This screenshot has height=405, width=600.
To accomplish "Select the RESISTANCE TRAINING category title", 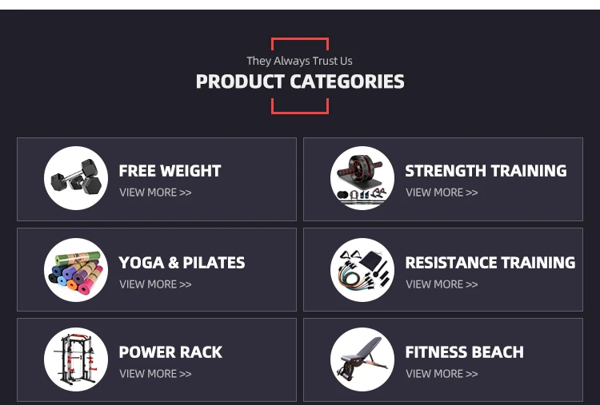I will click(x=490, y=263).
